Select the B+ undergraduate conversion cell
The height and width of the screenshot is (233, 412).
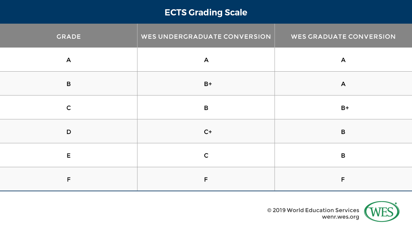coord(207,84)
